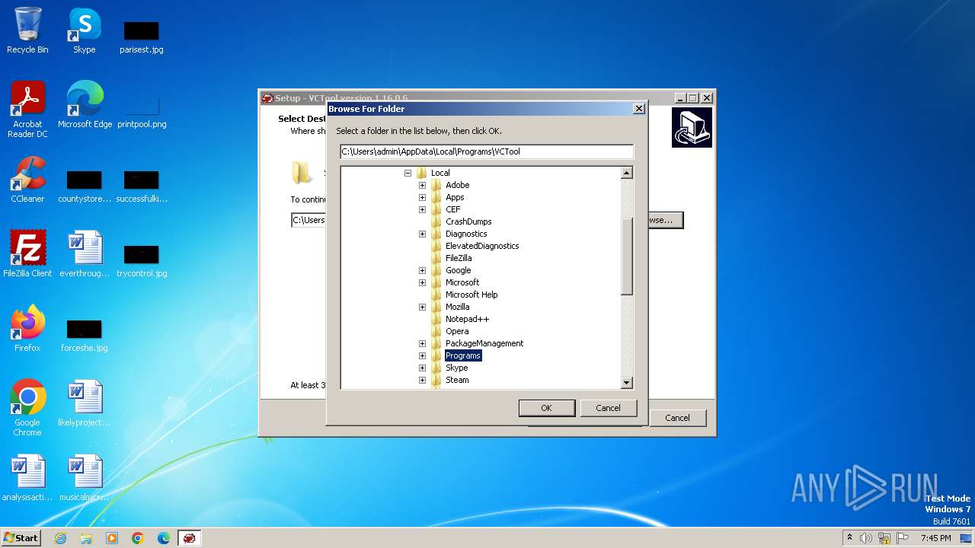Click the folder tree scrollbar up arrow
The height and width of the screenshot is (548, 975).
(x=627, y=173)
